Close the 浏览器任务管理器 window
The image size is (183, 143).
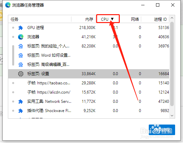tap(173, 5)
